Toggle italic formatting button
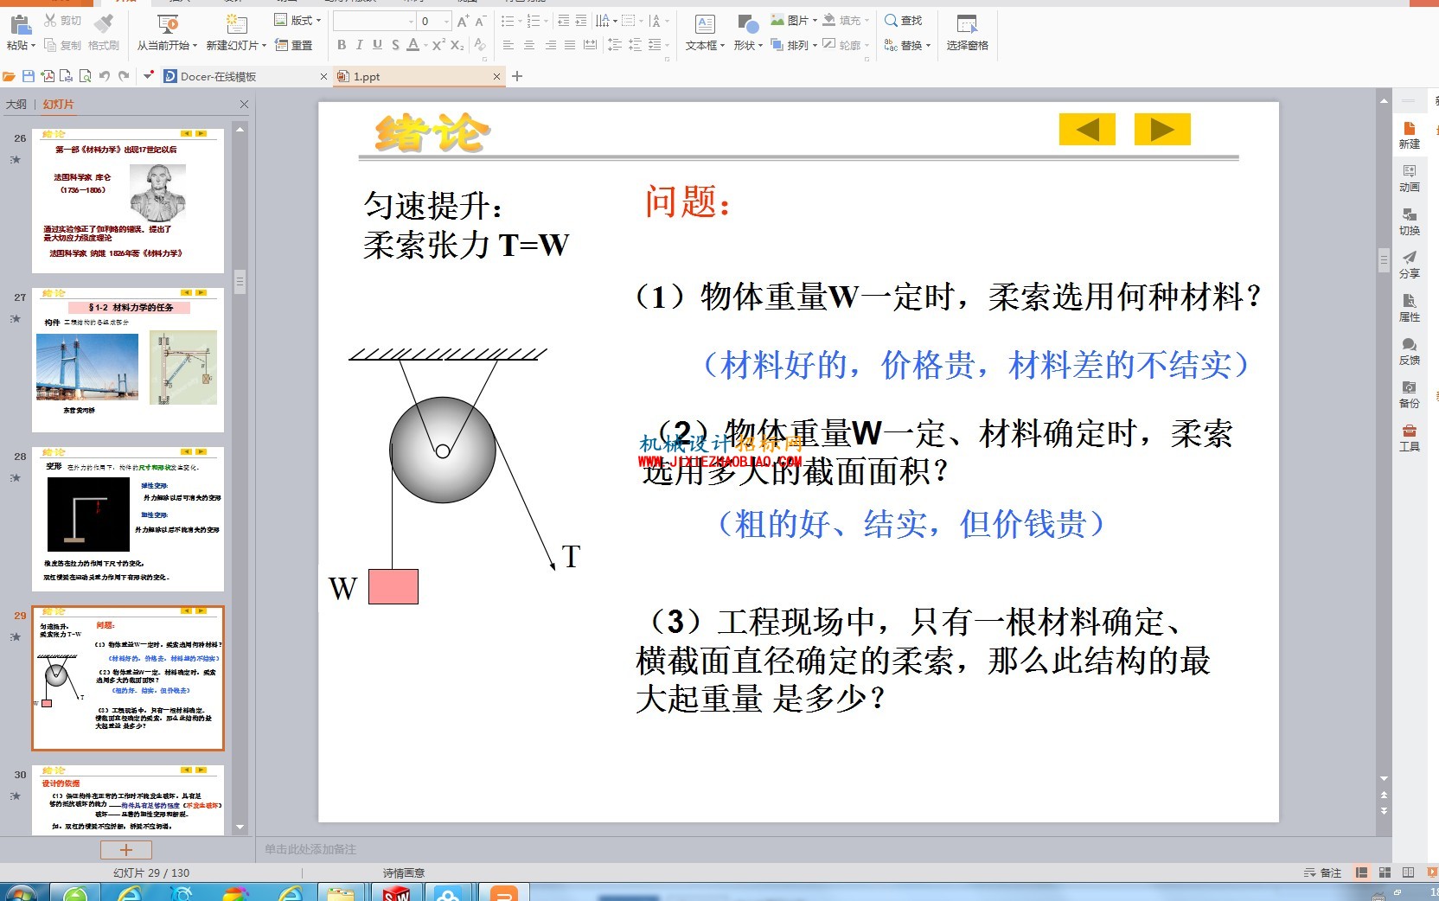1439x901 pixels. (359, 45)
